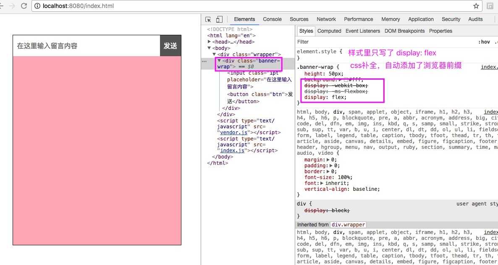The width and height of the screenshot is (498, 265).
Task: Switch to the Sources tab
Action: pyautogui.click(x=299, y=19)
